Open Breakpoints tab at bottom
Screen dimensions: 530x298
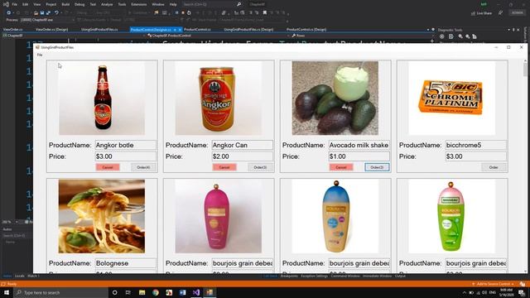click(x=289, y=276)
